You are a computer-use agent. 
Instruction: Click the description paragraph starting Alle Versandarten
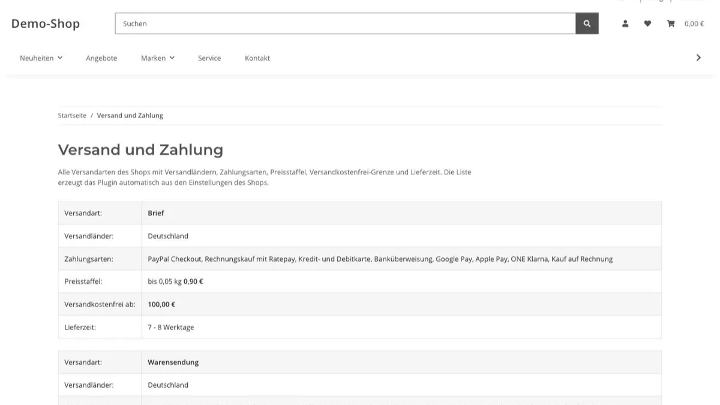coord(265,178)
